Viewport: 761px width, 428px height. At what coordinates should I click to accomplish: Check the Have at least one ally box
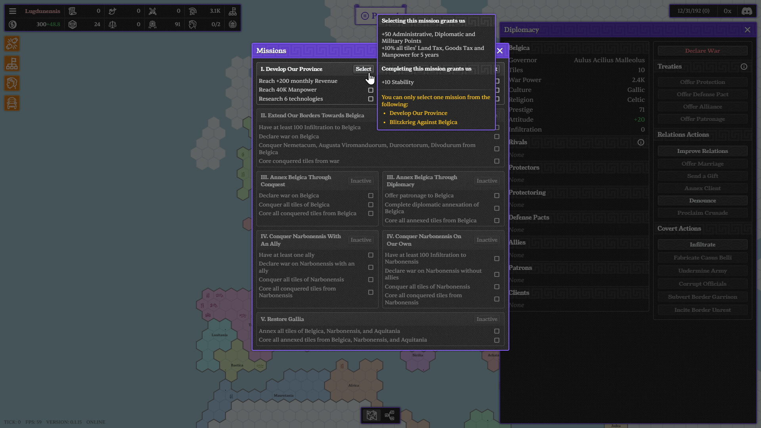[x=371, y=255]
